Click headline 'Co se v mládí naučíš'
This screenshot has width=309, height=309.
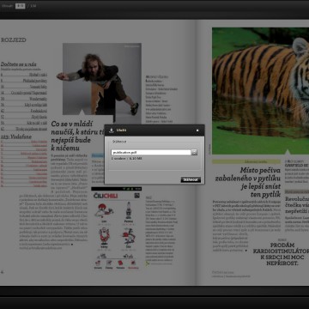click(x=77, y=136)
